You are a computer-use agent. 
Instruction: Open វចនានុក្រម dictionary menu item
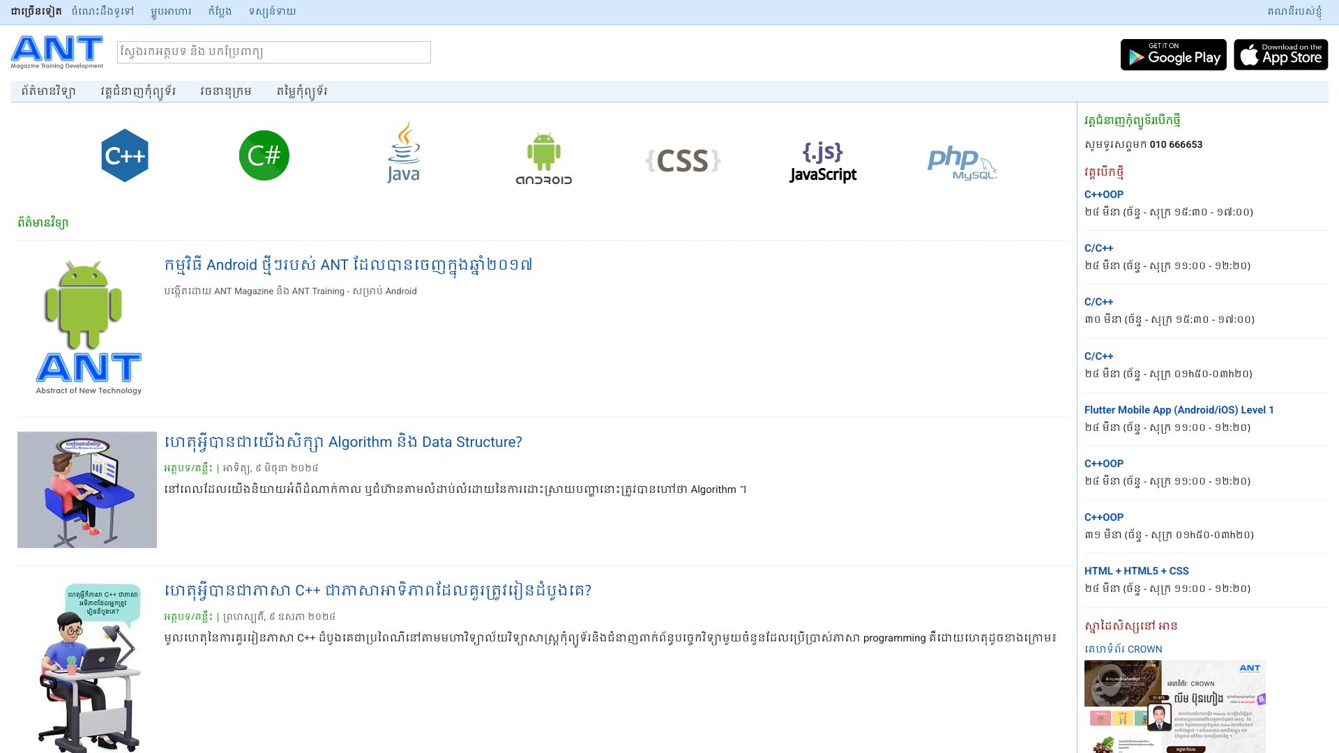coord(225,91)
